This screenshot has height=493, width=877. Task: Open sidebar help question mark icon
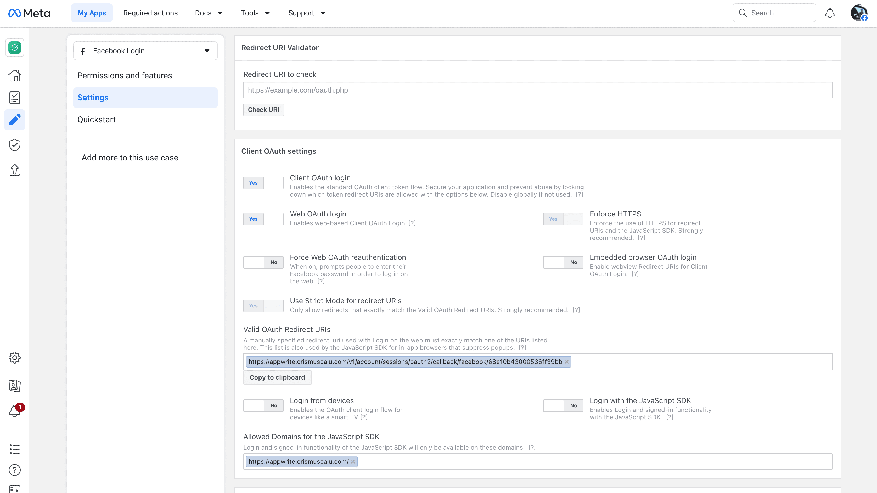(14, 470)
